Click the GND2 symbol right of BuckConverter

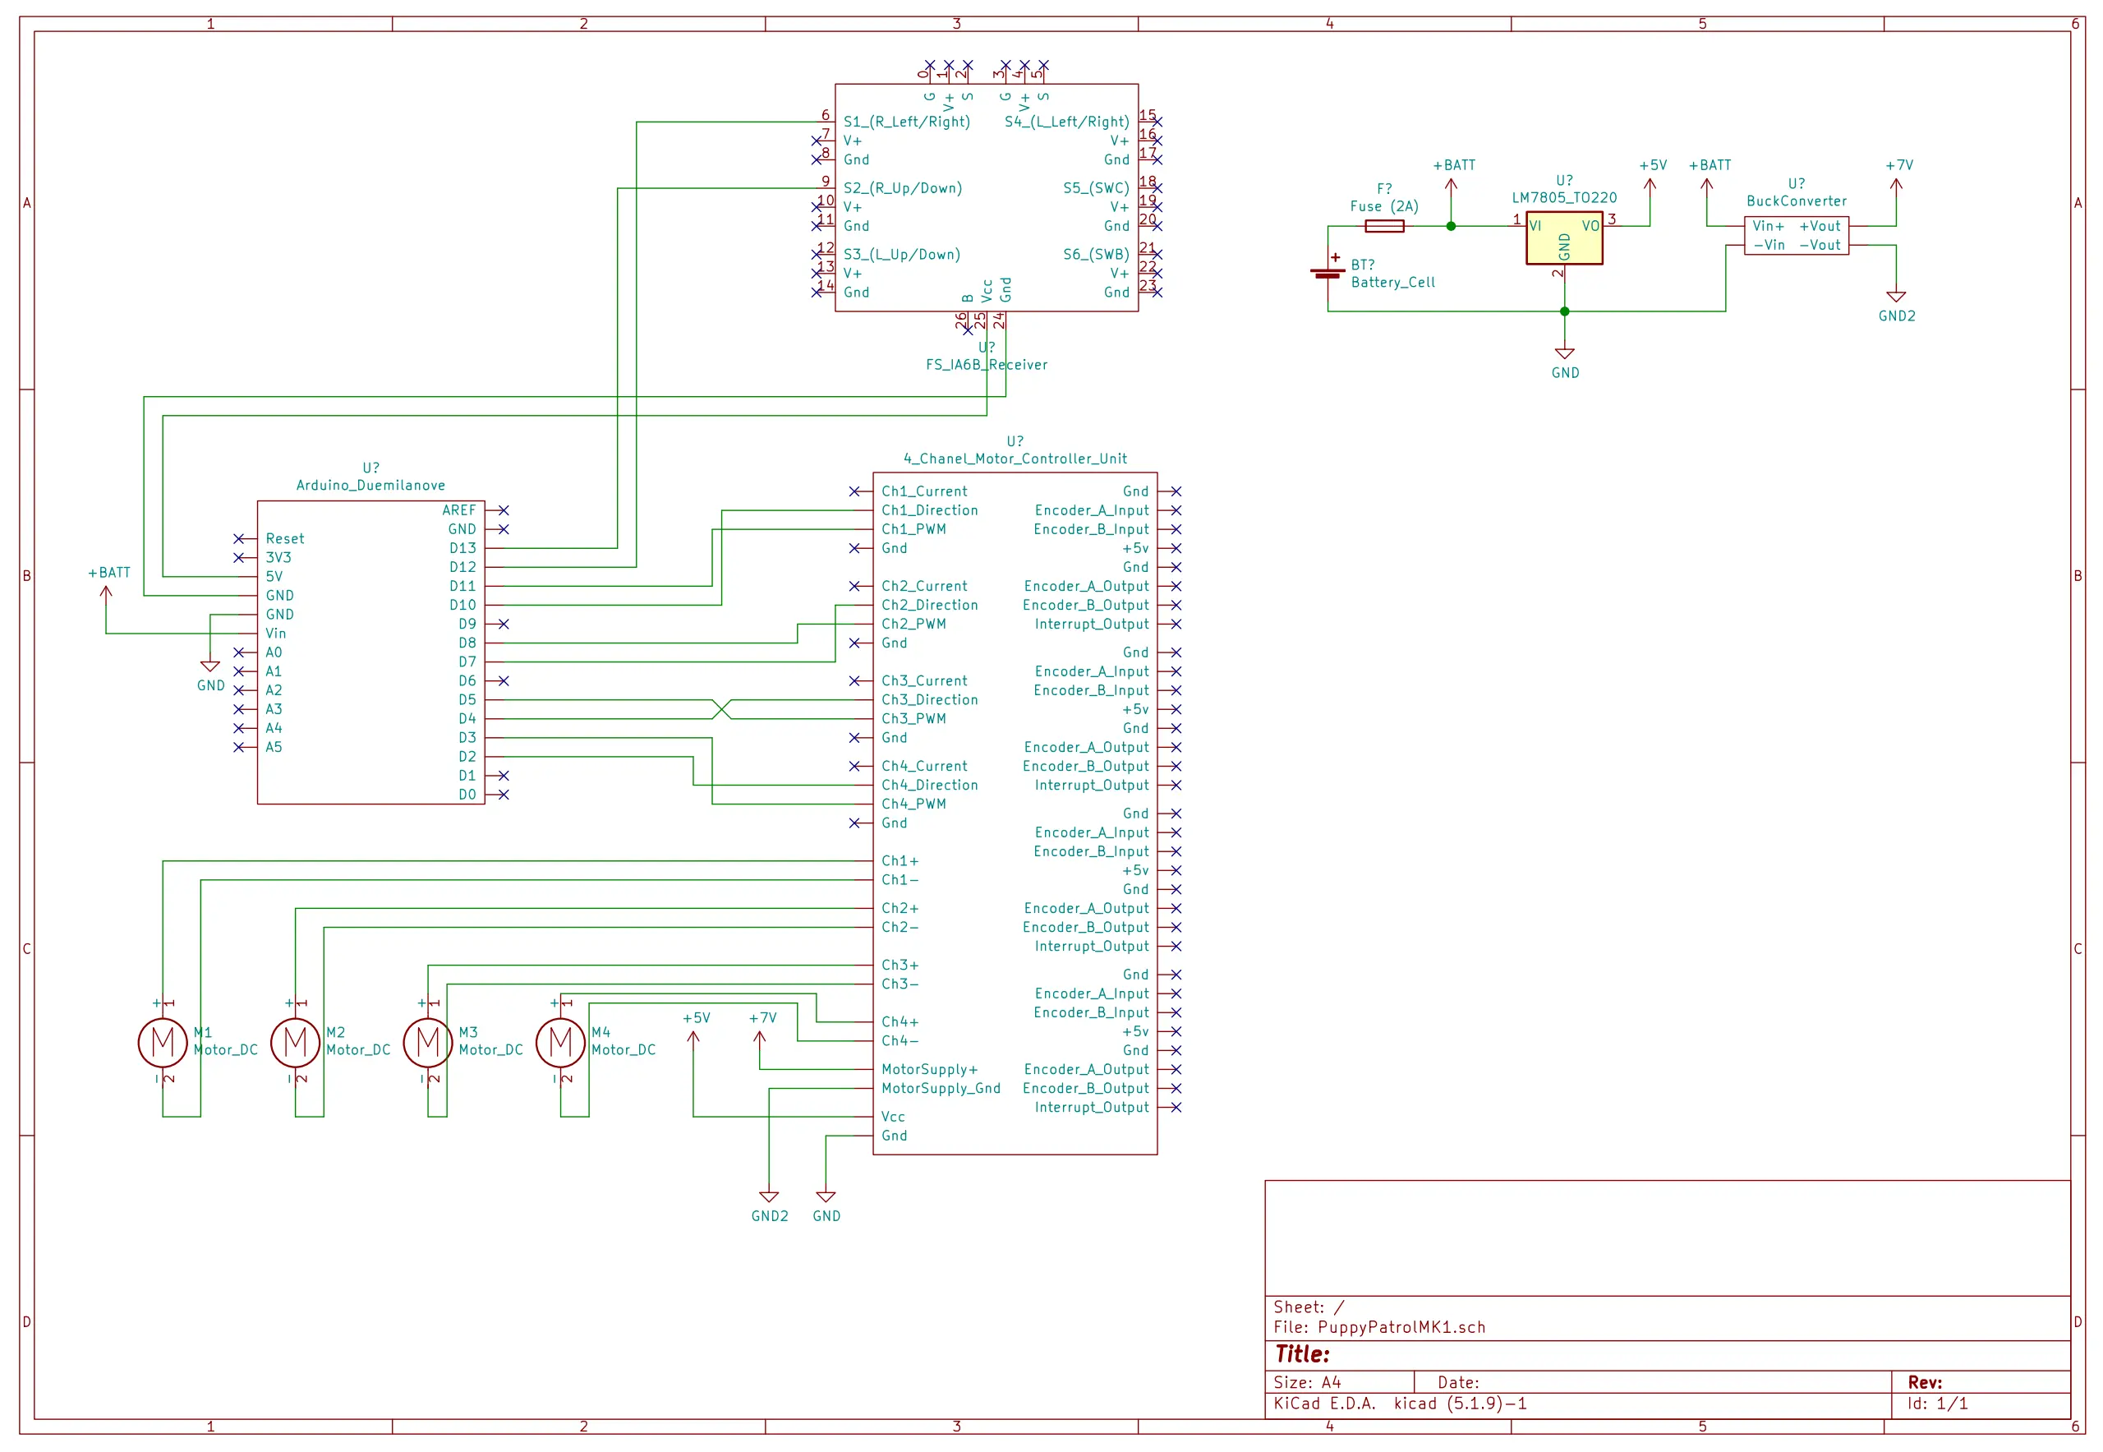(x=1897, y=297)
